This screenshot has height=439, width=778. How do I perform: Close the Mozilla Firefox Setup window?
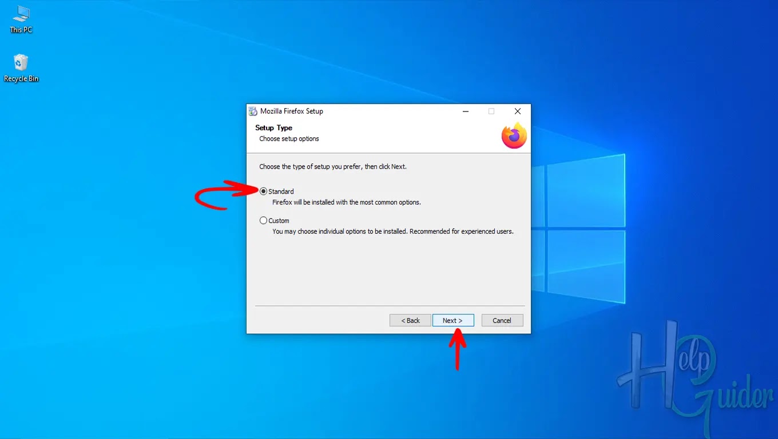(518, 111)
